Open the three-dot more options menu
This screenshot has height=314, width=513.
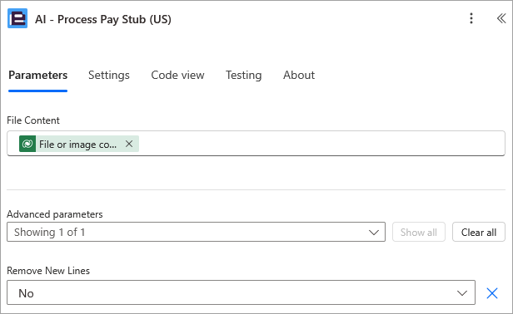471,18
